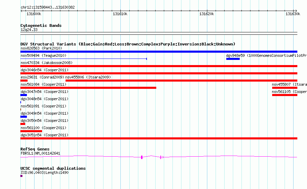Click the red dgv3046n54 loss bar
Viewport: 307px width, 189px height.
pyautogui.click(x=159, y=73)
